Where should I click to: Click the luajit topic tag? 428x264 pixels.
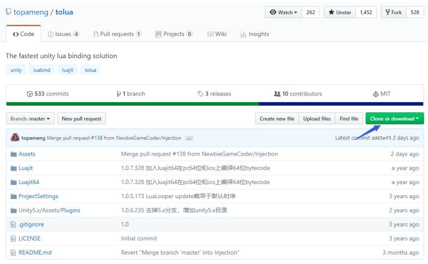tap(67, 70)
